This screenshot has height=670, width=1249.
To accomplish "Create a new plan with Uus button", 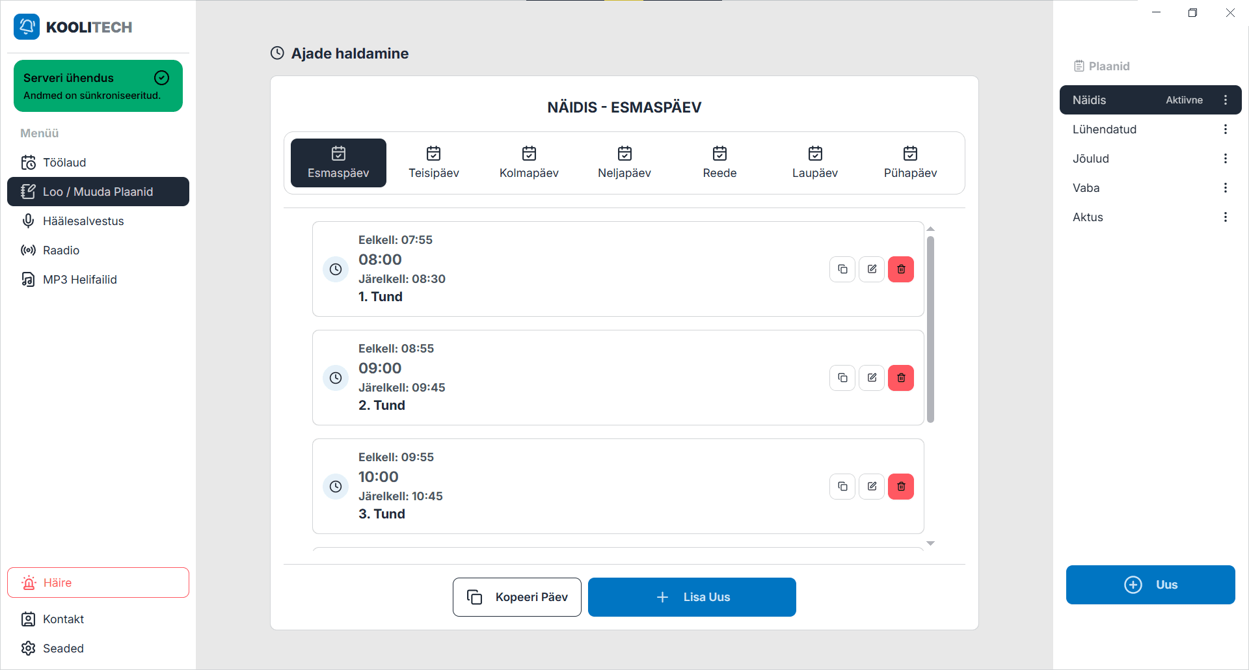I will pos(1151,585).
